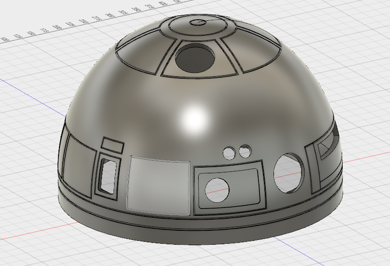Select the big circular opening on the dome's right side
Image resolution: width=390 pixels, height=266 pixels.
(289, 173)
